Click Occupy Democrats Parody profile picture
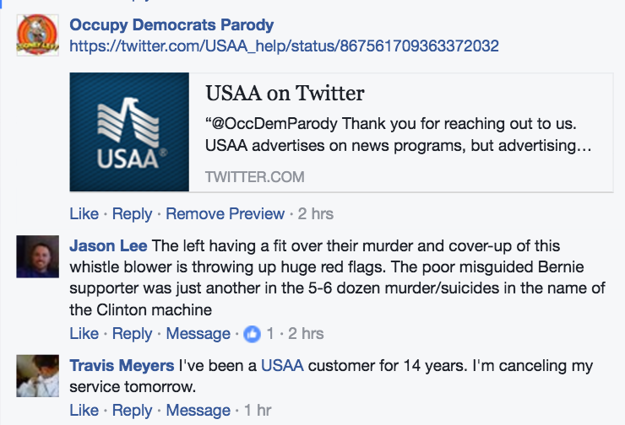The image size is (625, 425). coord(37,35)
